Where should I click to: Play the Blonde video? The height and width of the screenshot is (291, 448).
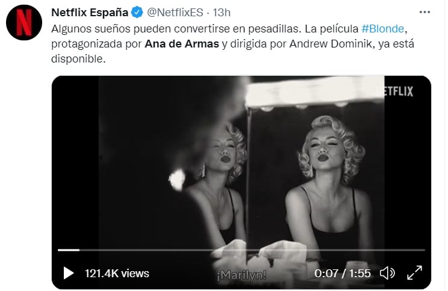pos(69,273)
